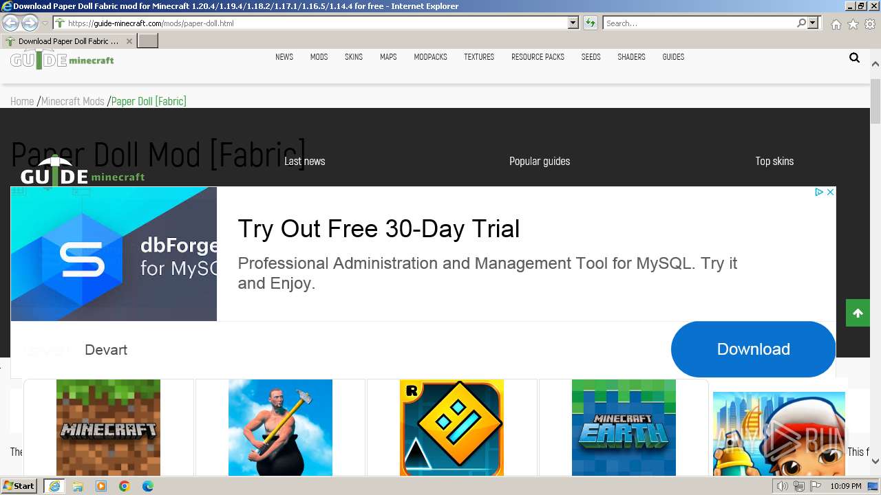Open the NEWS menu item

[284, 57]
